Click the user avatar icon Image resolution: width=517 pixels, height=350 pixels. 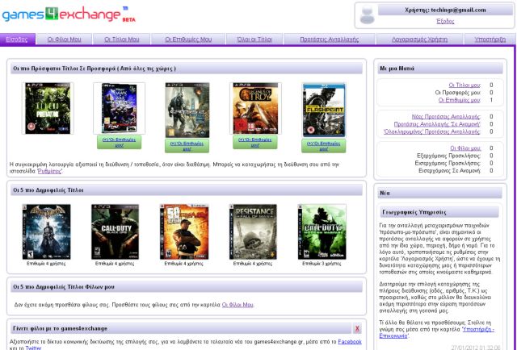click(367, 15)
